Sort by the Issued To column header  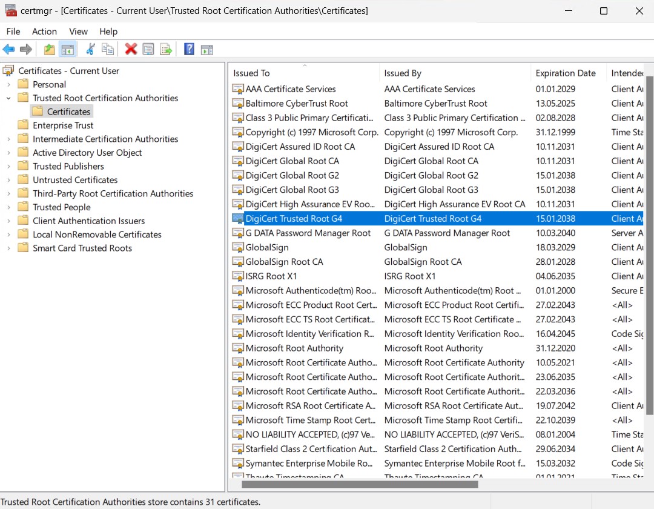point(304,73)
